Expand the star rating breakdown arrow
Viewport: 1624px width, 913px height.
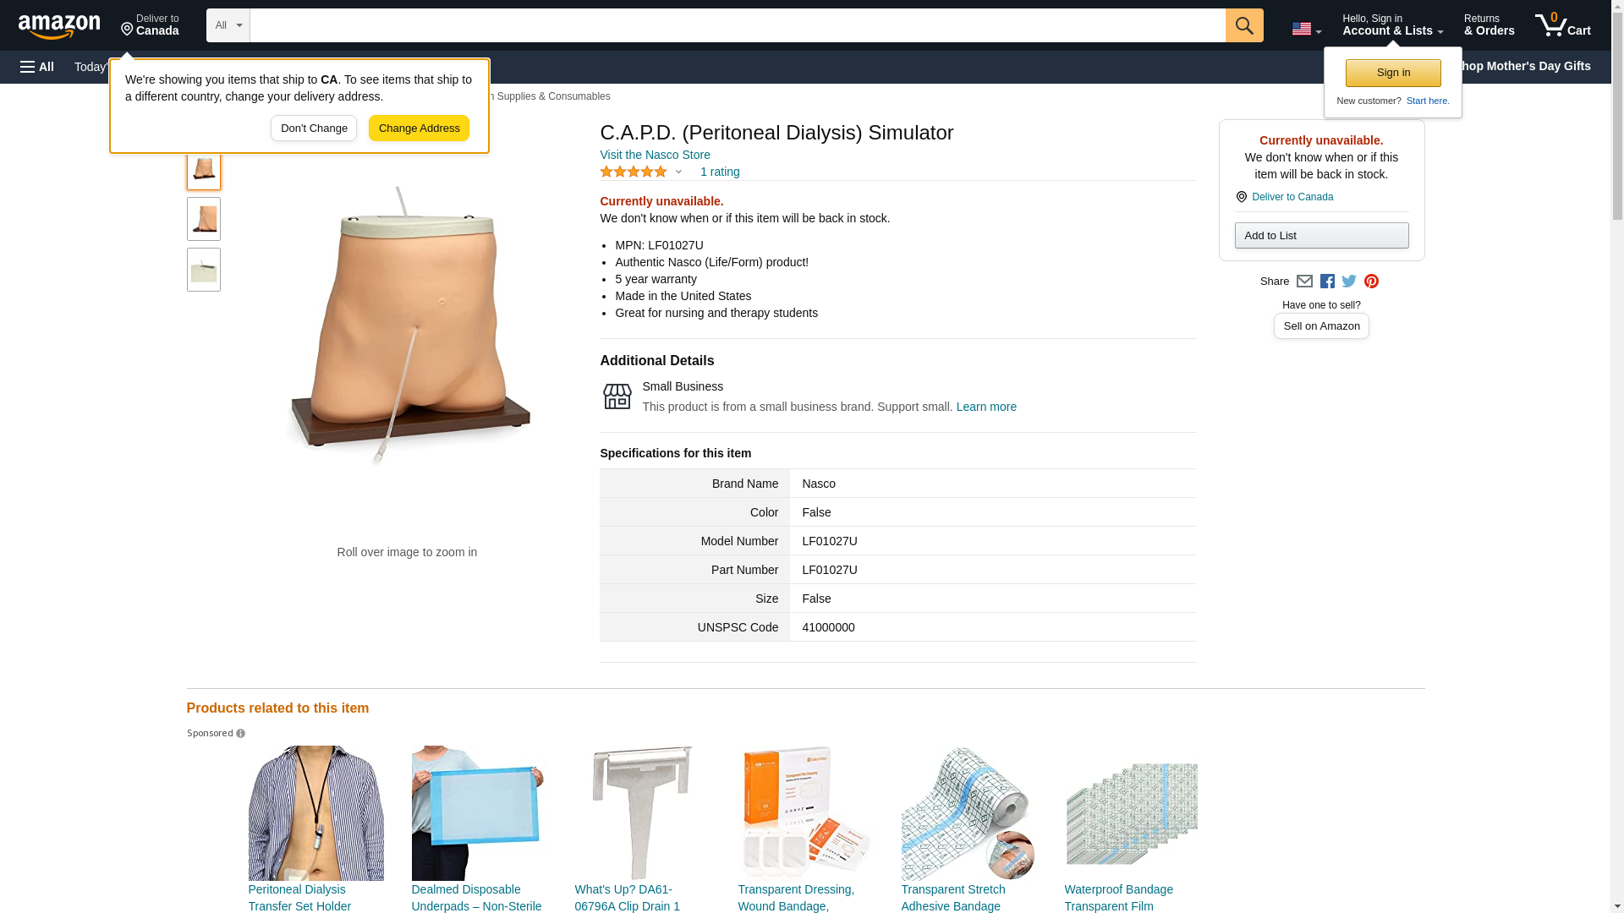[x=678, y=172]
